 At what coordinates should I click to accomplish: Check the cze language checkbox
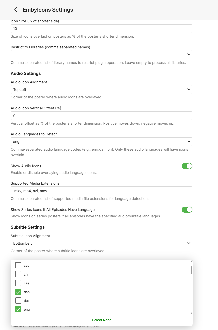pyautogui.click(x=18, y=283)
